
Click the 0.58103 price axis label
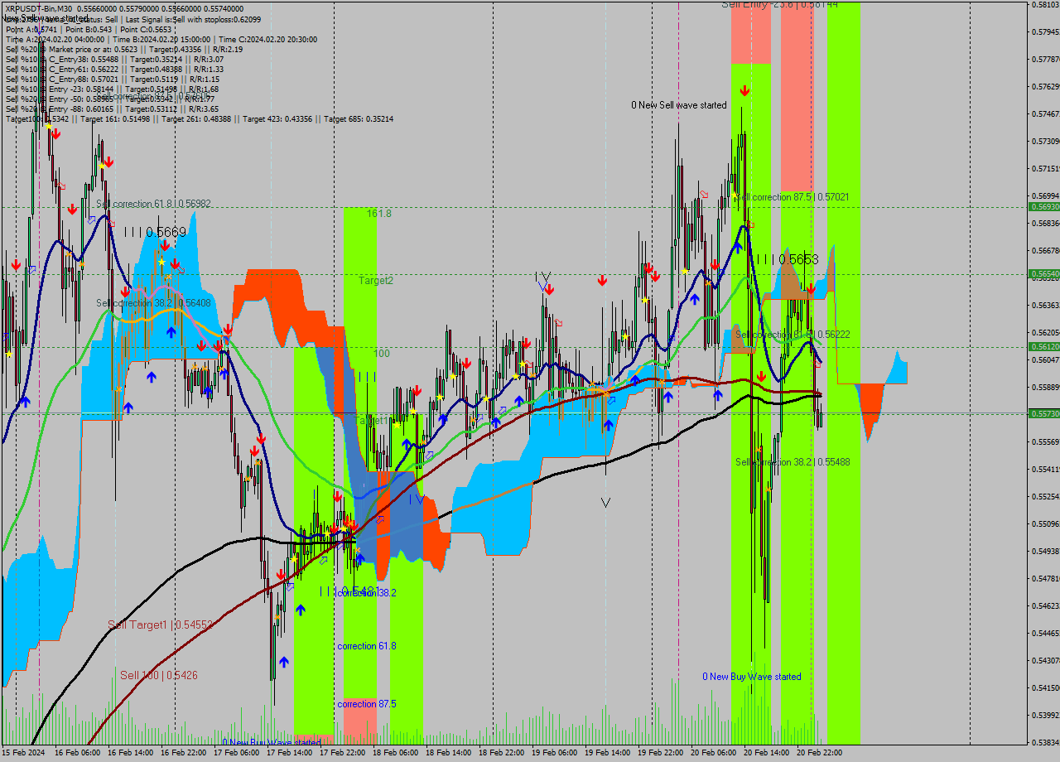(x=1045, y=5)
